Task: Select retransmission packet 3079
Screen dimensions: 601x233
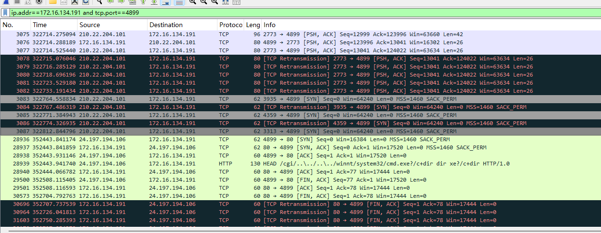Action: (x=300, y=67)
